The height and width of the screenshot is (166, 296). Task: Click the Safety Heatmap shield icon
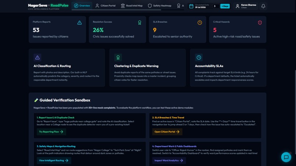150,5
